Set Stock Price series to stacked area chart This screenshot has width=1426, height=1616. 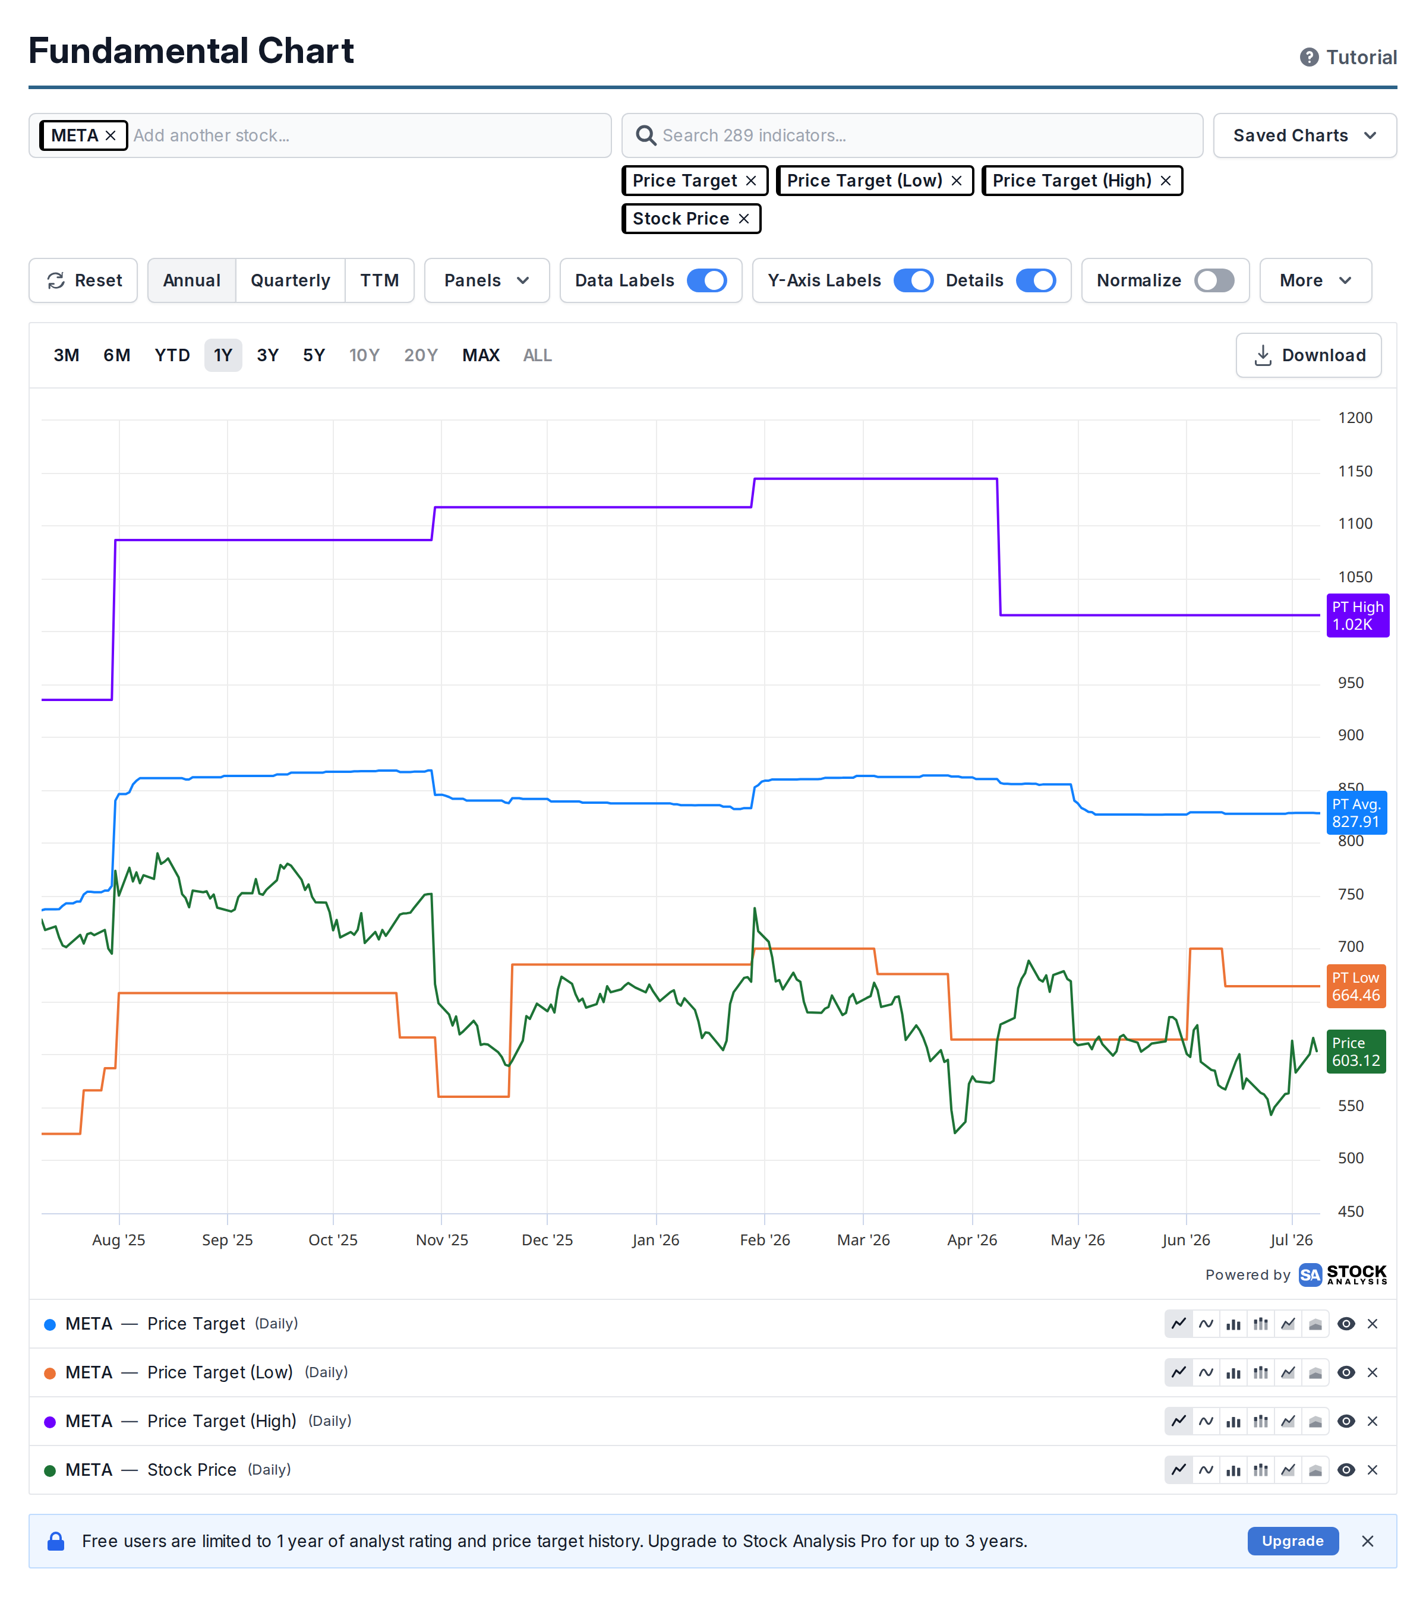[1315, 1470]
